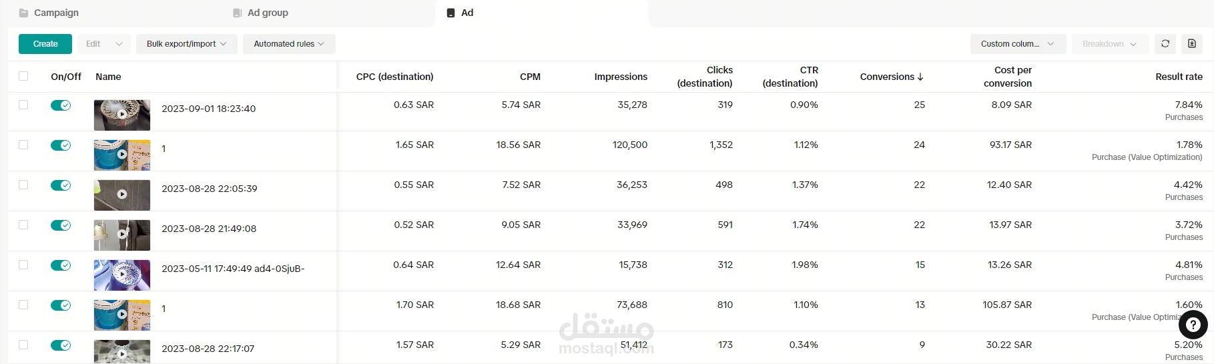Open the Automated rules dropdown
The image size is (1214, 364).
pyautogui.click(x=289, y=44)
